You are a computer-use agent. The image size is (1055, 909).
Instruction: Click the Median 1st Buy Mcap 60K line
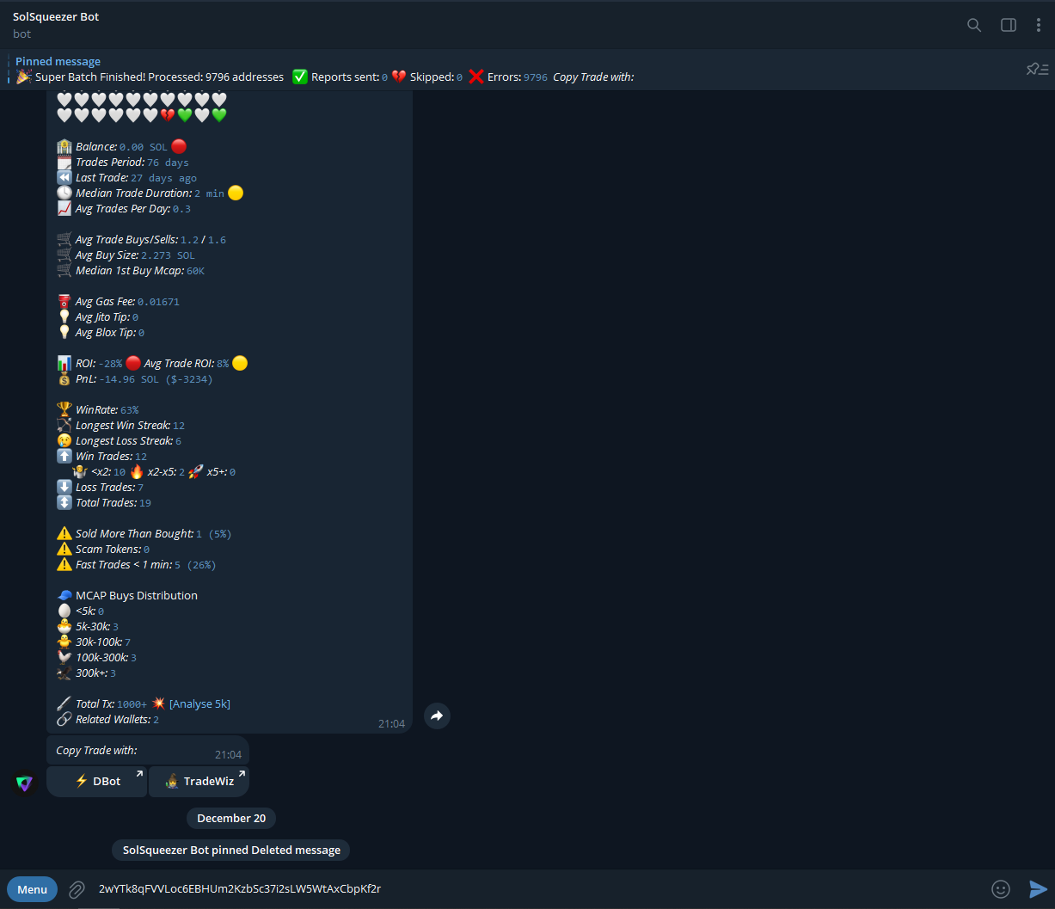click(131, 271)
